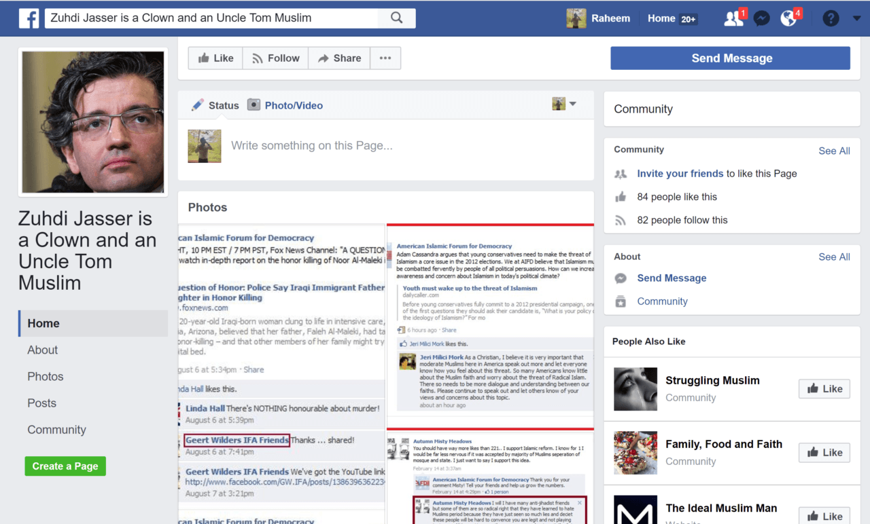
Task: Click the community icon in About section
Action: click(620, 301)
